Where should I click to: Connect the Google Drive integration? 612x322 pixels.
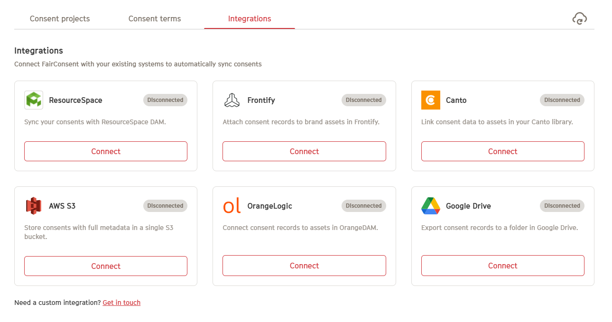tap(503, 266)
